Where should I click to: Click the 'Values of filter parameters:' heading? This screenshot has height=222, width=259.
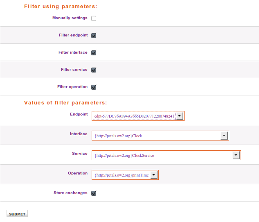pyautogui.click(x=65, y=103)
